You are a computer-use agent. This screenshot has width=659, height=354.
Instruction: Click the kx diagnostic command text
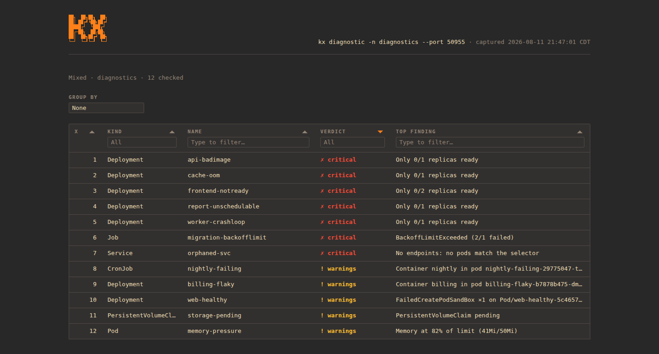pos(392,42)
